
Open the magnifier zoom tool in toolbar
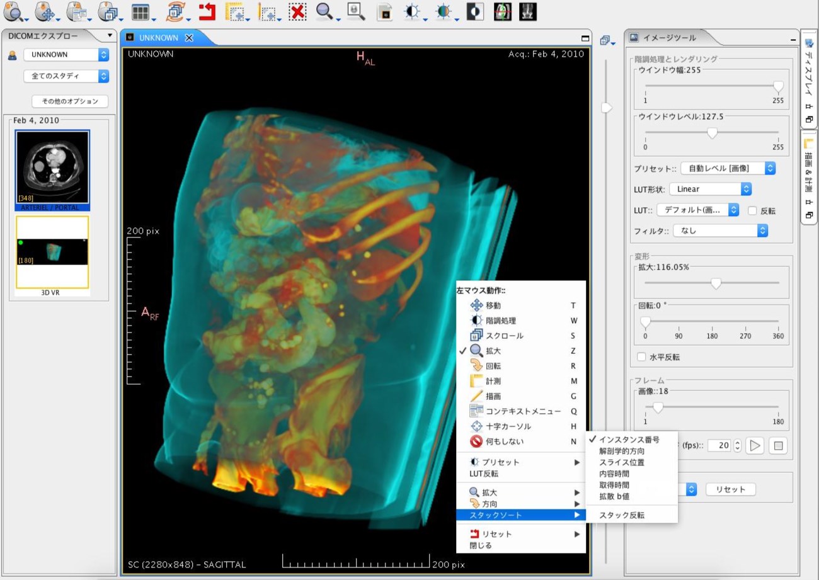328,11
